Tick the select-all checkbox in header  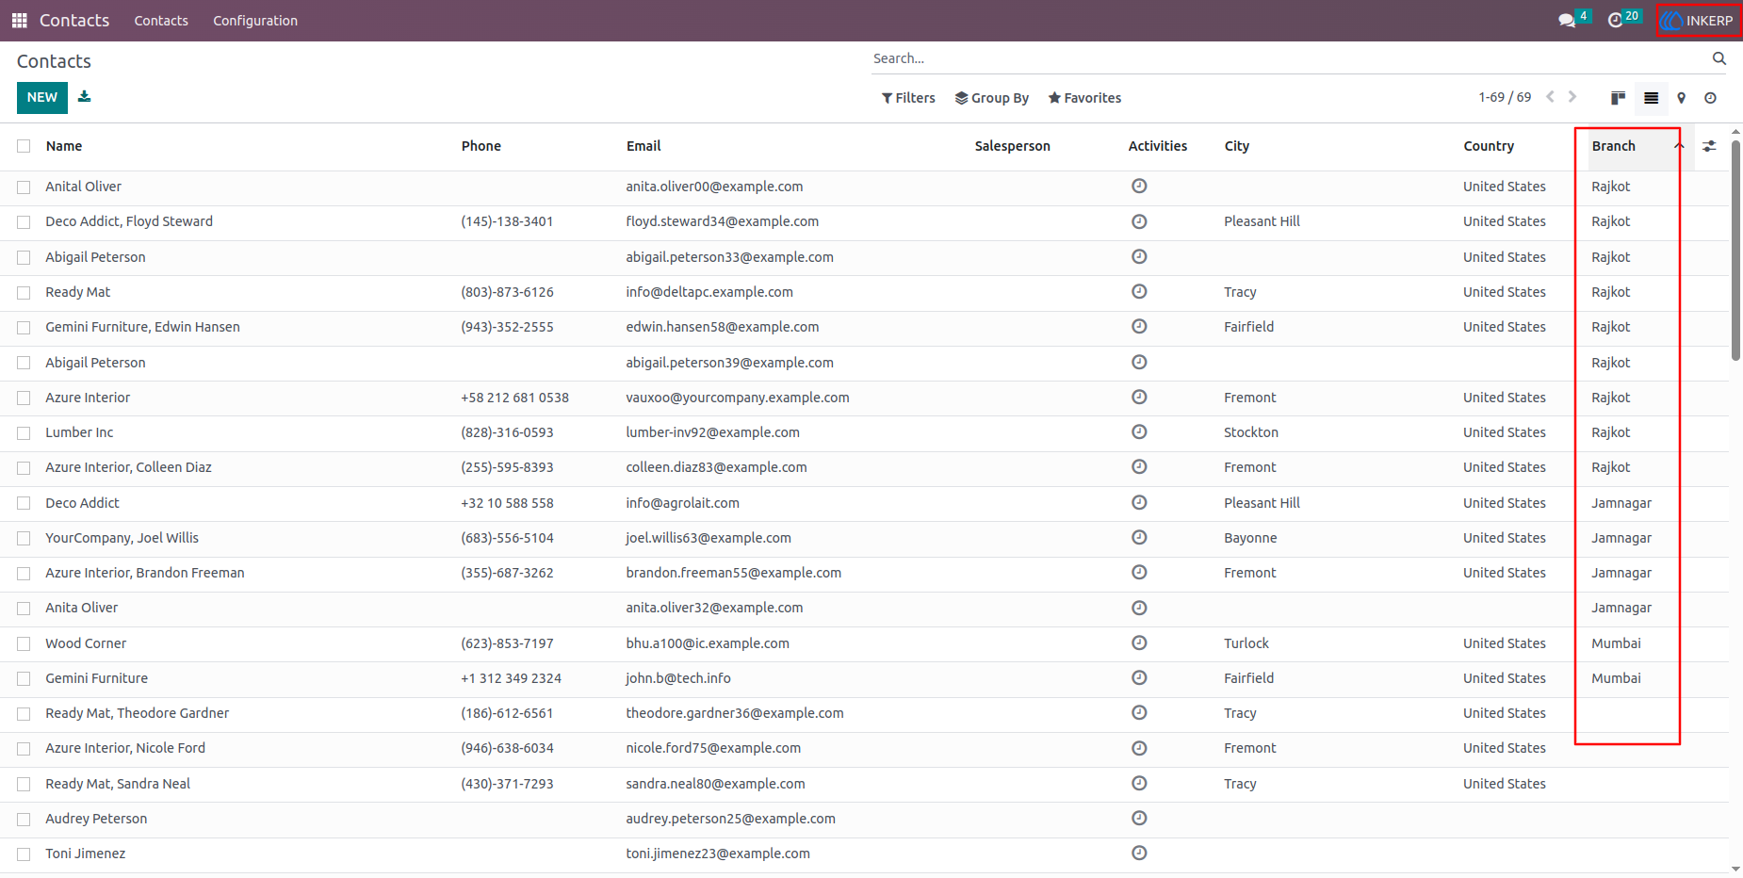tap(24, 146)
